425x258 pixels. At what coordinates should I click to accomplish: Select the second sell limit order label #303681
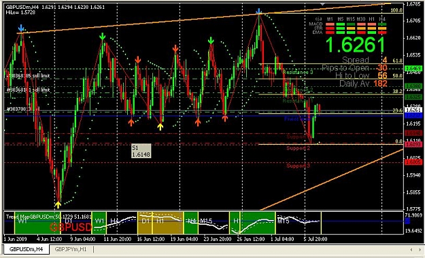click(x=28, y=90)
